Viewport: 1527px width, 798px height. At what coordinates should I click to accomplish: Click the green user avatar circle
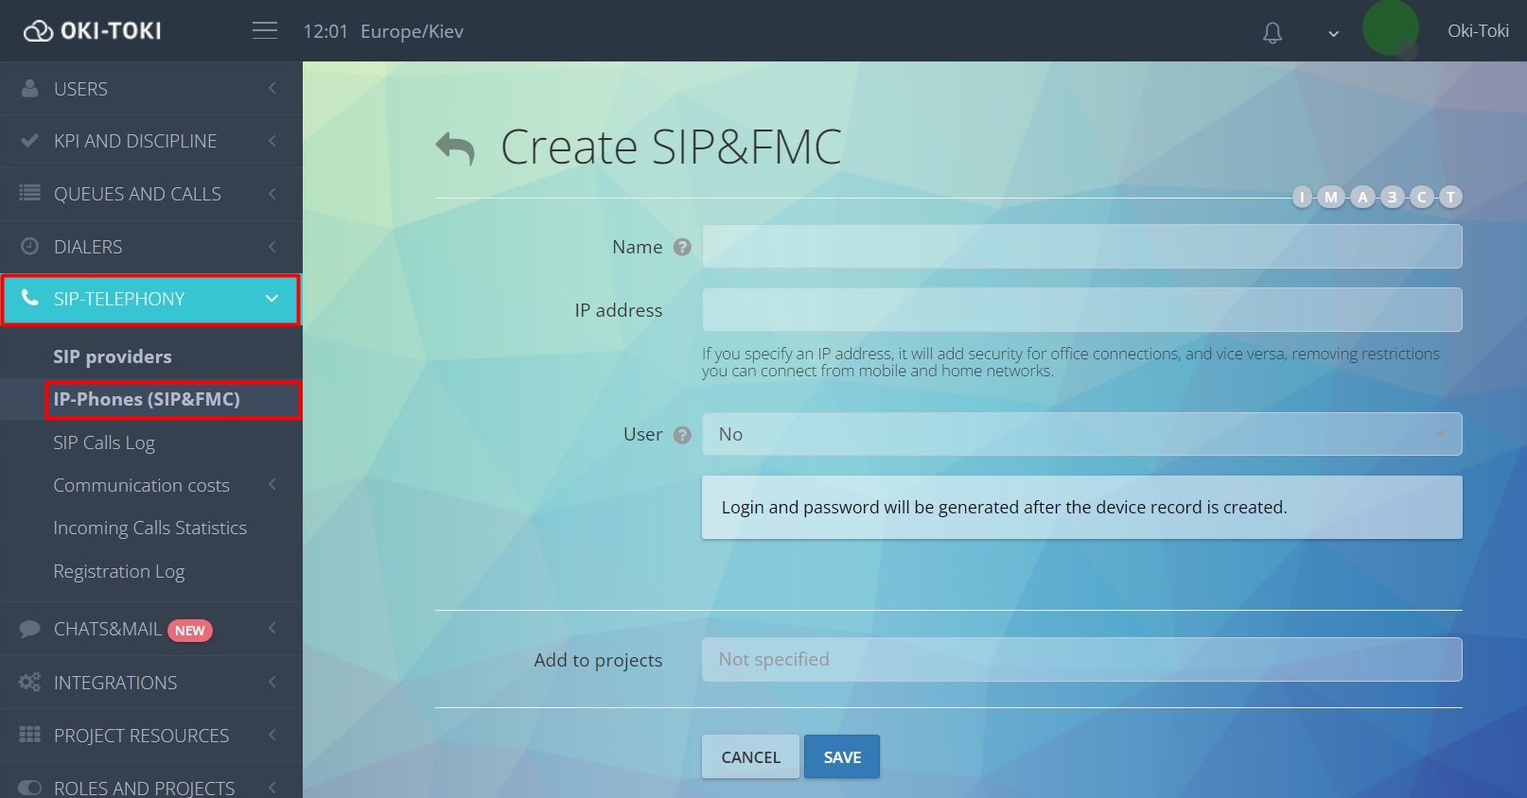pyautogui.click(x=1390, y=29)
